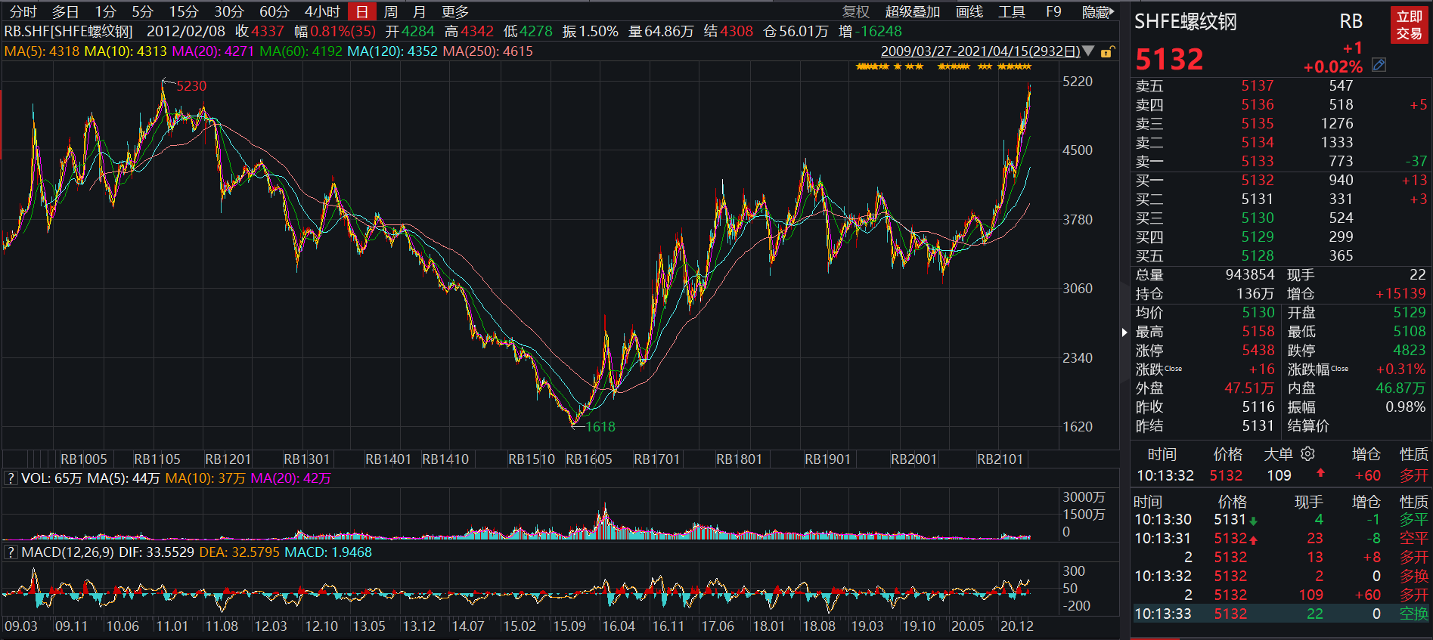Click the 5220 price axis label
This screenshot has height=640, width=1433.
[x=1078, y=81]
